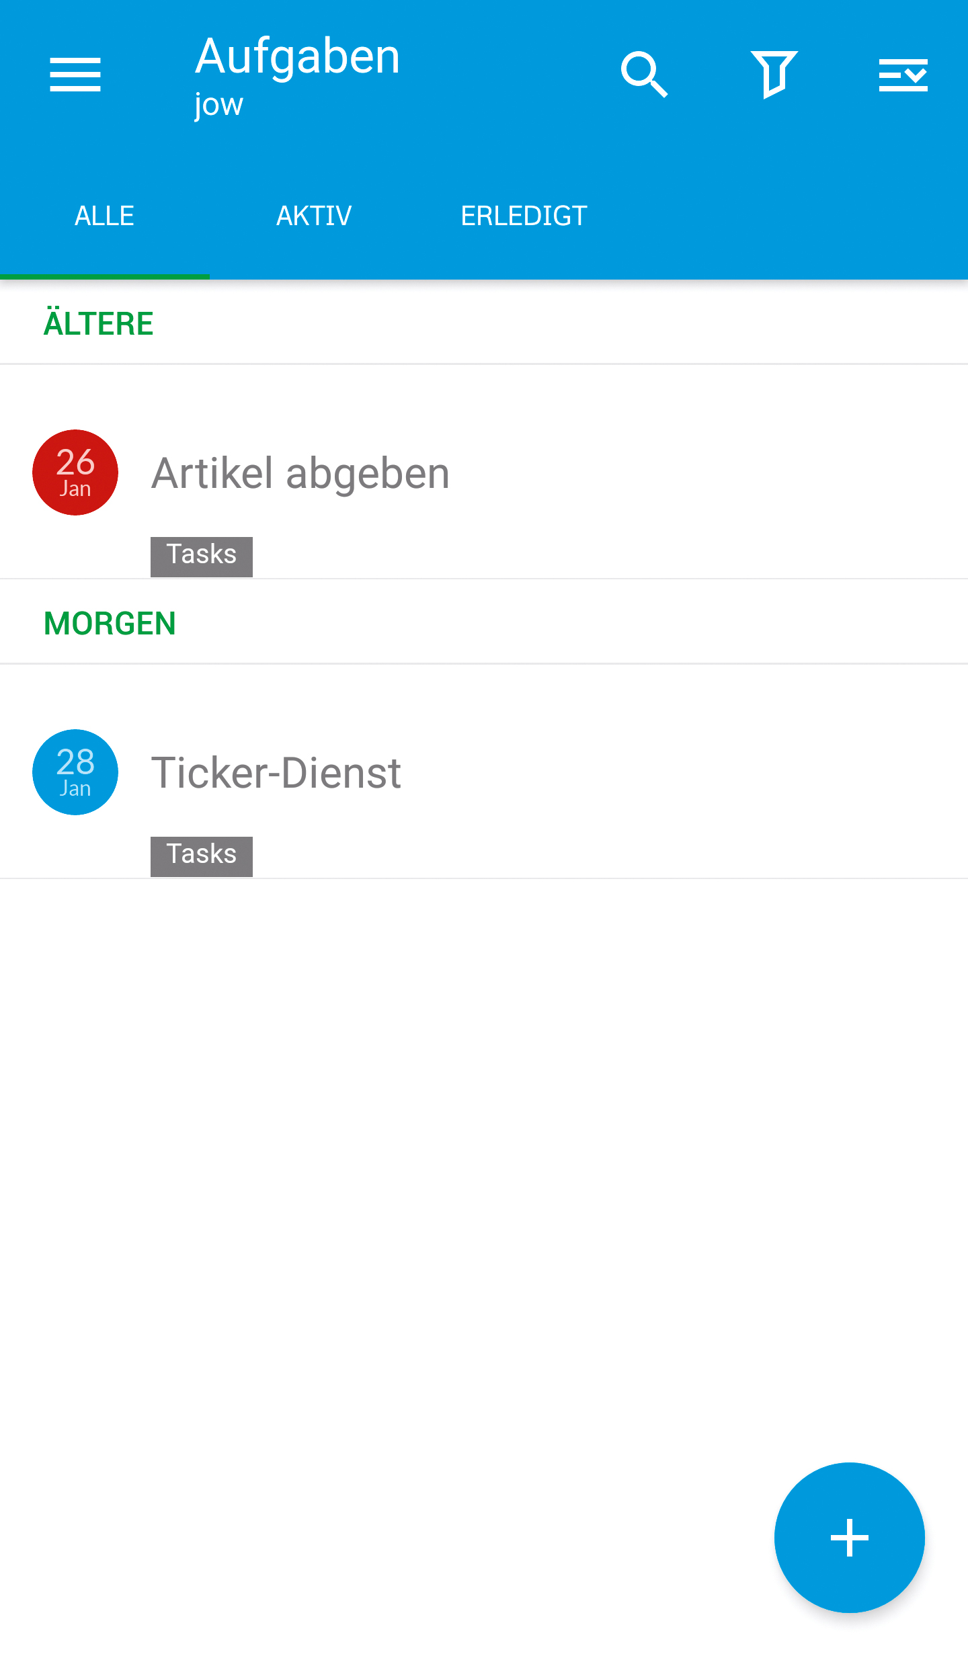
Task: Tap the red 26 Jan date circle
Action: [x=75, y=472]
